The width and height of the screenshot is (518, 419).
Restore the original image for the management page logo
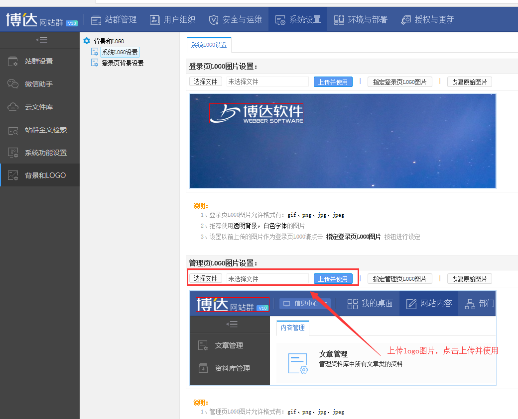coord(469,279)
